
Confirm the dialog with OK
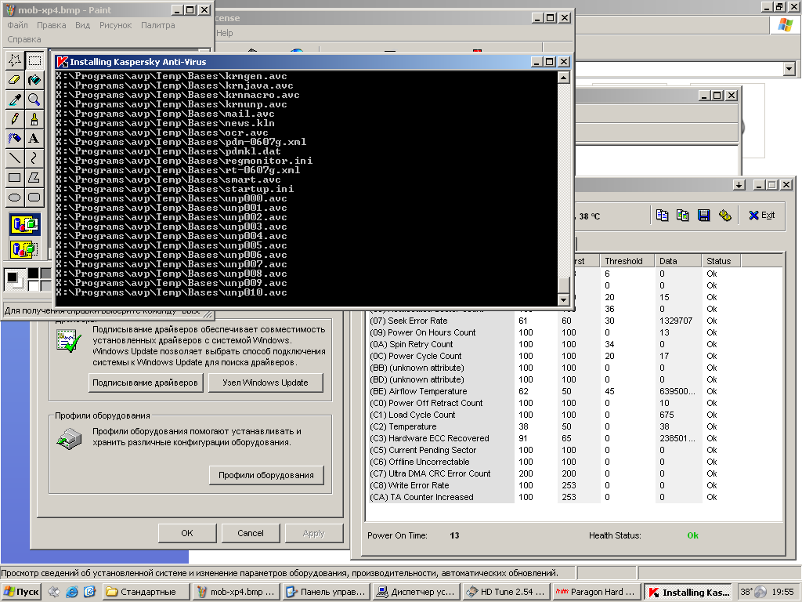187,533
